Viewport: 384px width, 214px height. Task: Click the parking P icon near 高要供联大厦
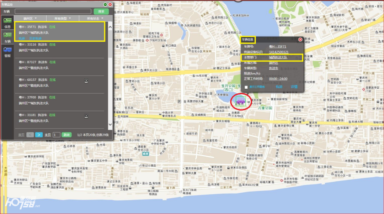[x=179, y=101]
